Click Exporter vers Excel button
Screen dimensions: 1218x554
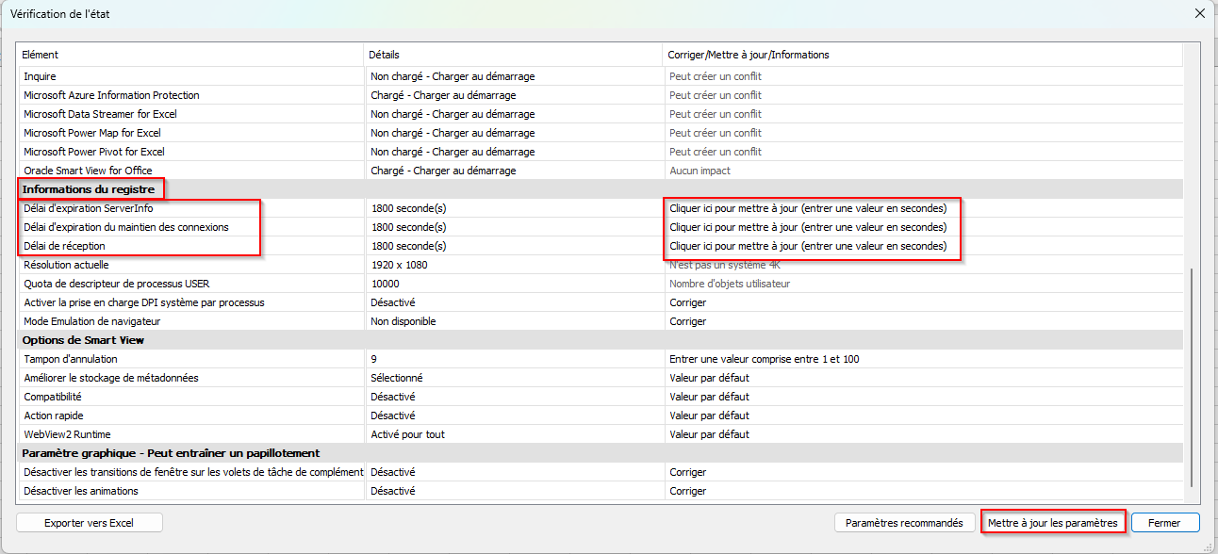[x=90, y=523]
